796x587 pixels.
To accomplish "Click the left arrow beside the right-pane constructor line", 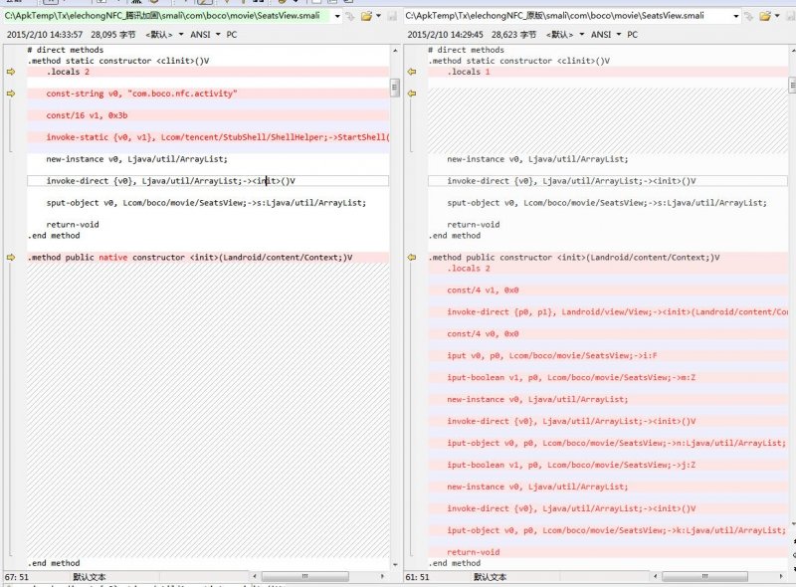I will 412,258.
